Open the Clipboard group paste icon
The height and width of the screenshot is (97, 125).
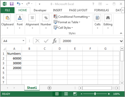tap(7, 18)
